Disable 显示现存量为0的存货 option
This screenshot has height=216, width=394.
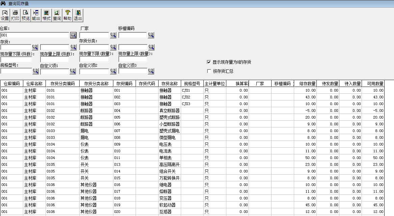tap(209, 62)
